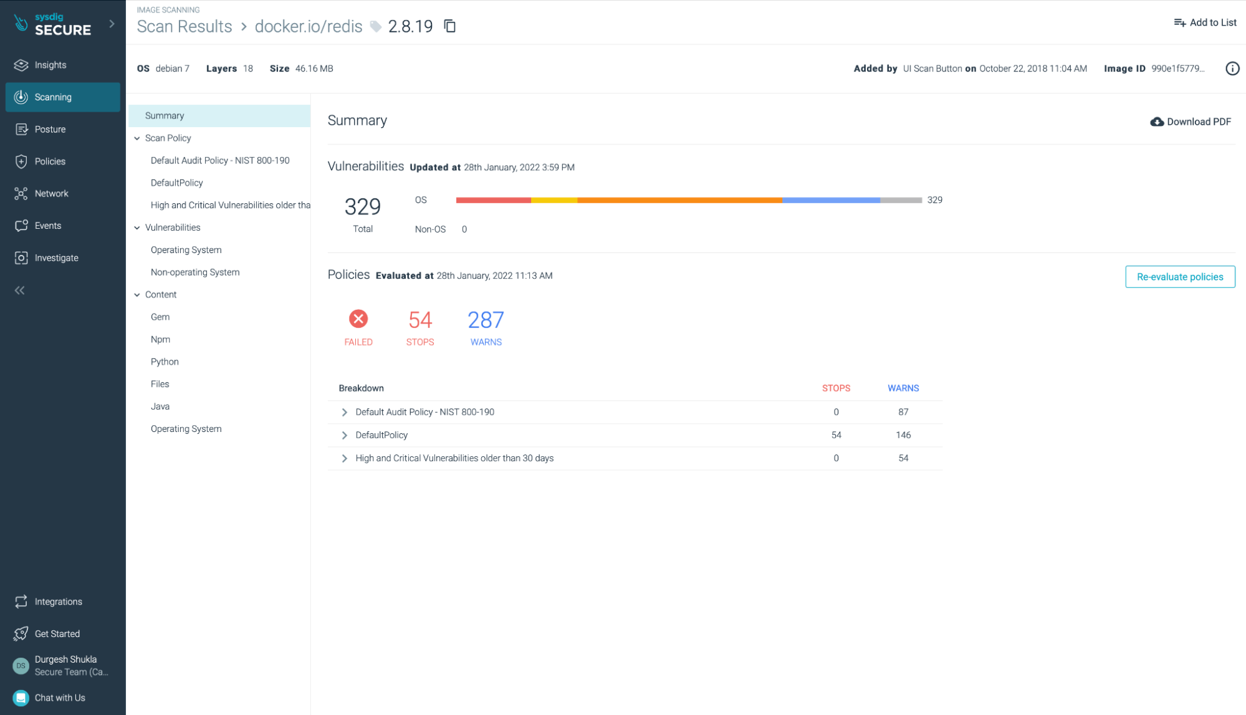The image size is (1246, 715).
Task: Go to Network icon in sidebar
Action: tap(21, 194)
